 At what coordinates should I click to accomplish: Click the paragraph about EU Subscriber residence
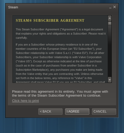[x=60, y=63]
